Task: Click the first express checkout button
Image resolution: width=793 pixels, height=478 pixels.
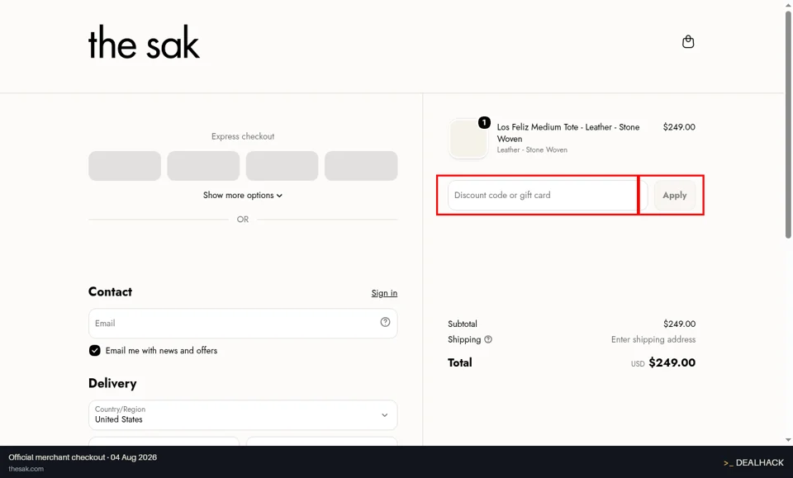Action: [125, 166]
